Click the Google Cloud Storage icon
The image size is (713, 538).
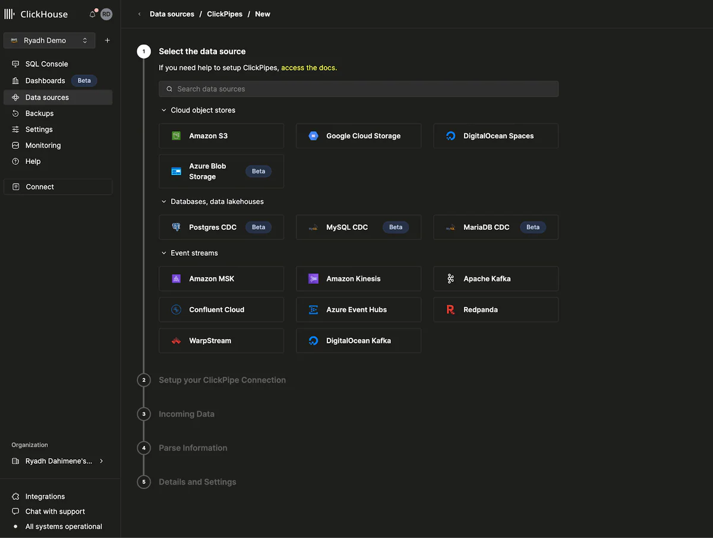pyautogui.click(x=313, y=135)
